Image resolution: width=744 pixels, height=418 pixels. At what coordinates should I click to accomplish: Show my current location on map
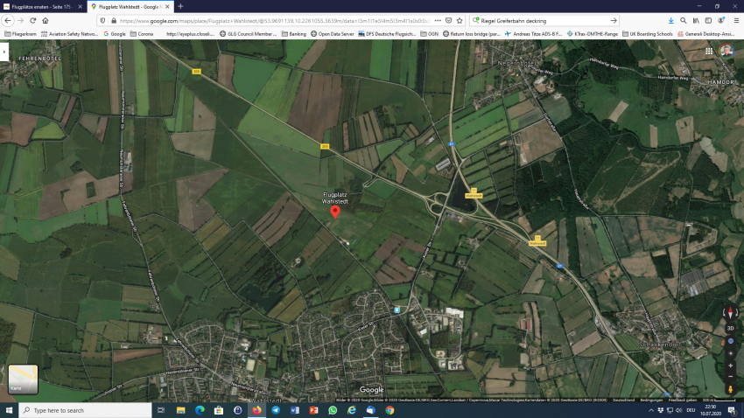(x=730, y=353)
